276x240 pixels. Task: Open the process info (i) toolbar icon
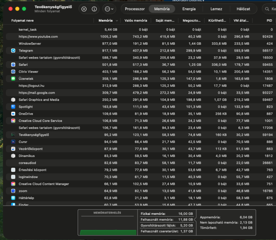[94, 9]
